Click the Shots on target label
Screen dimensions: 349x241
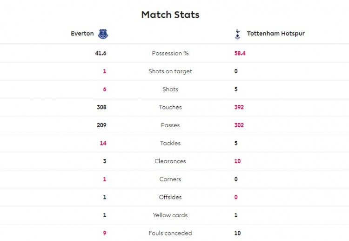click(170, 71)
